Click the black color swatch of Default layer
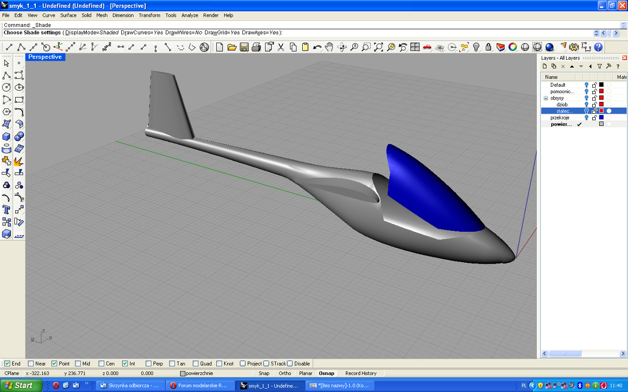The image size is (628, 392). coord(601,85)
